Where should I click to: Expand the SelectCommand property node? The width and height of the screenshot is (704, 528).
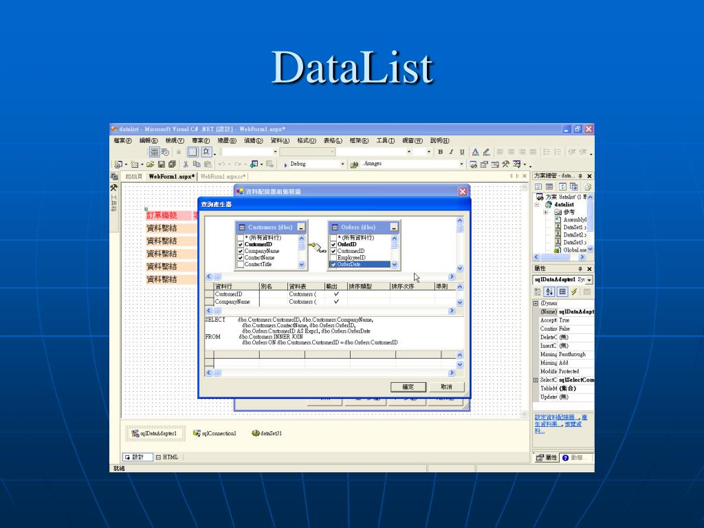click(536, 380)
